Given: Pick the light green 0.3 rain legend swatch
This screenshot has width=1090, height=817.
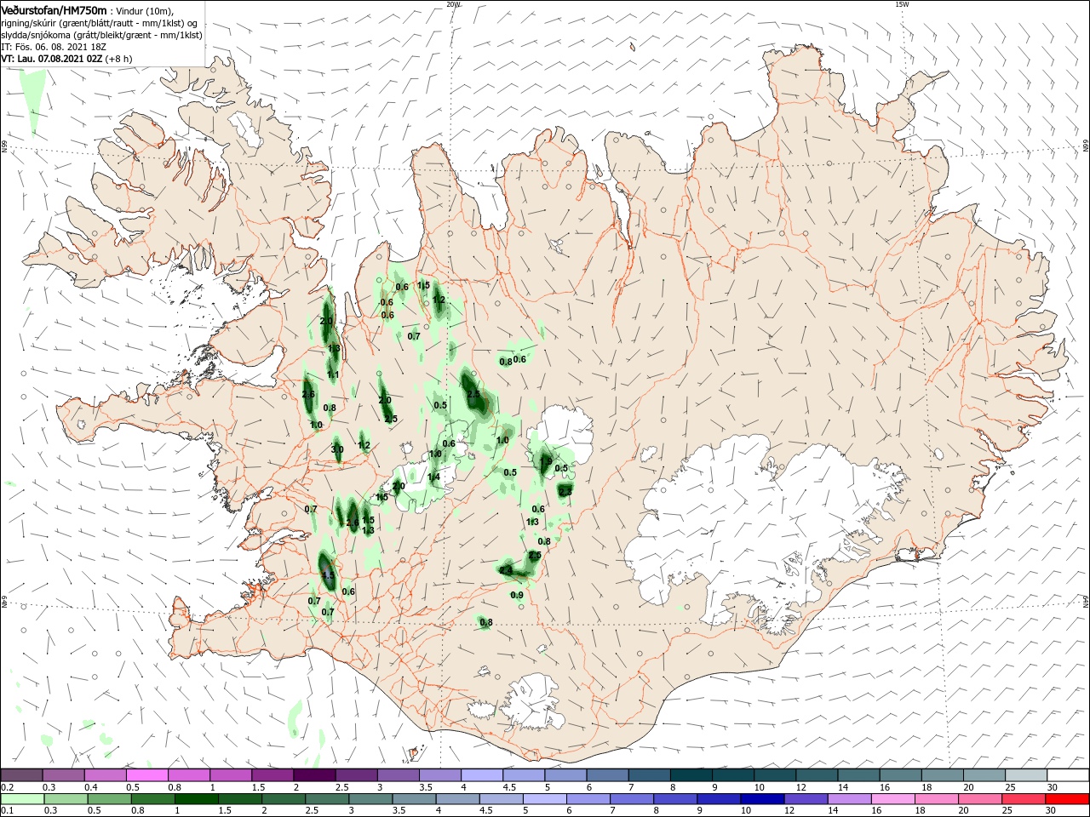Looking at the screenshot, I should pyautogui.click(x=64, y=800).
